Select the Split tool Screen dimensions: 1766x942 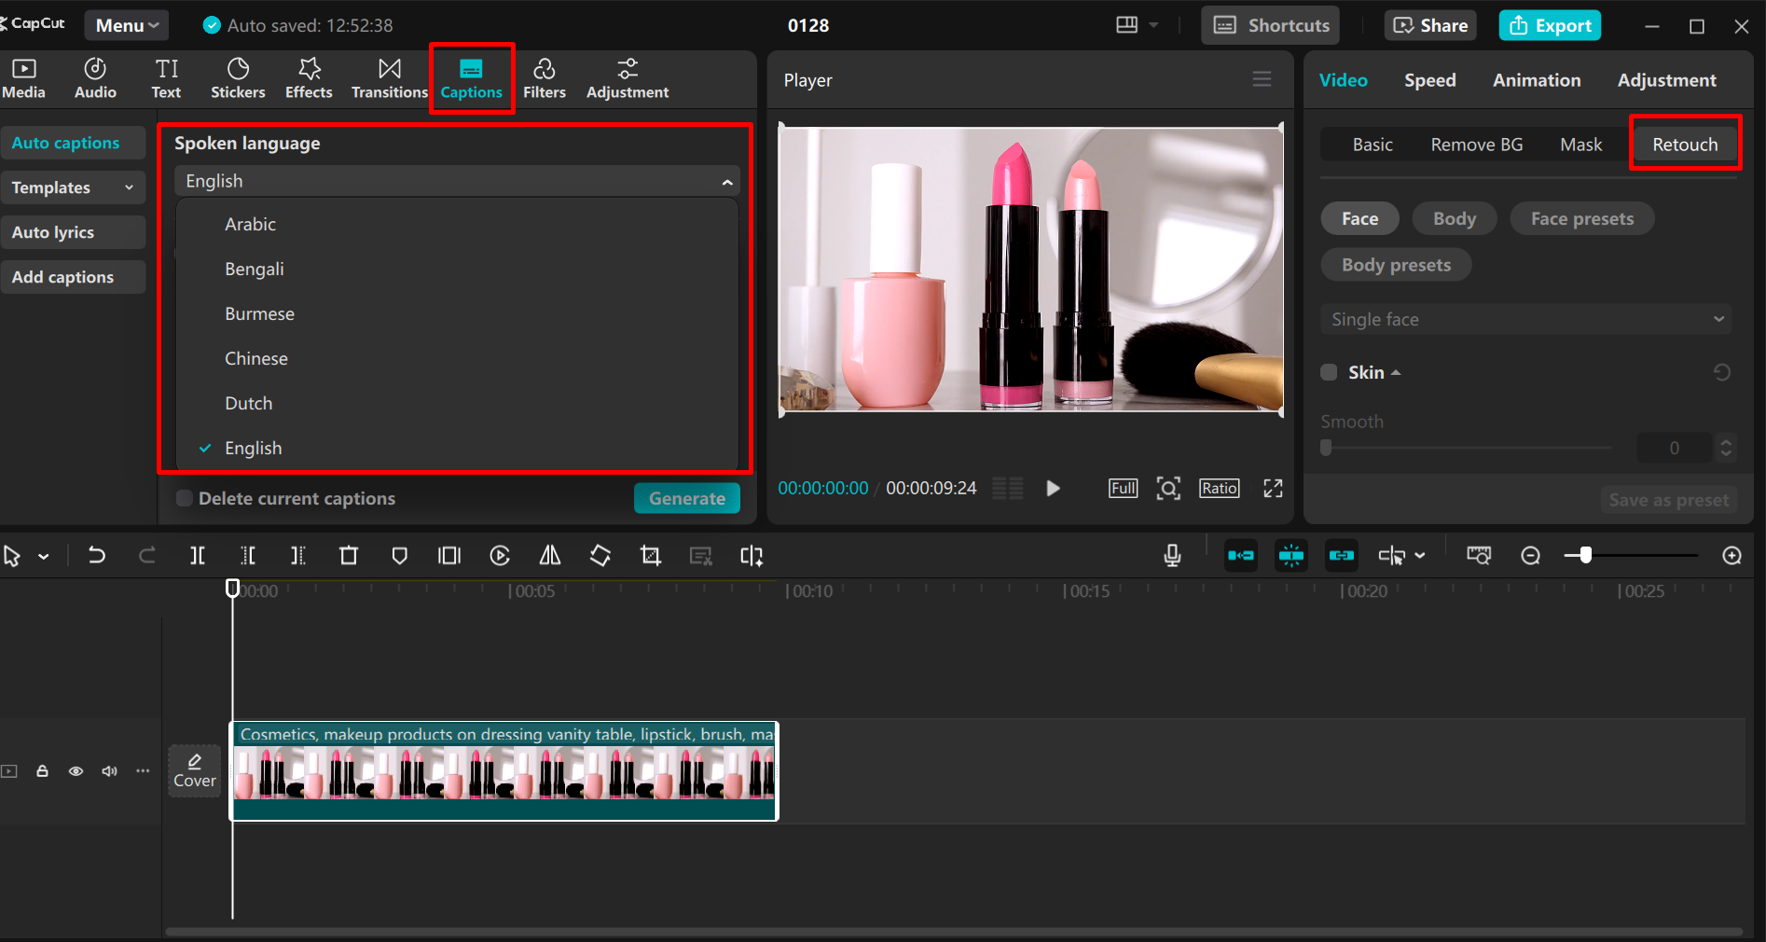click(x=197, y=555)
